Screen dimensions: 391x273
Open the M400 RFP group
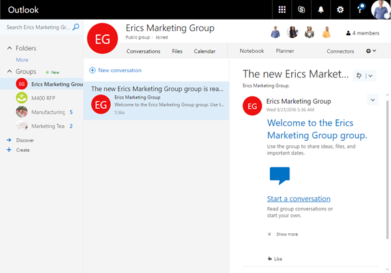tap(42, 98)
